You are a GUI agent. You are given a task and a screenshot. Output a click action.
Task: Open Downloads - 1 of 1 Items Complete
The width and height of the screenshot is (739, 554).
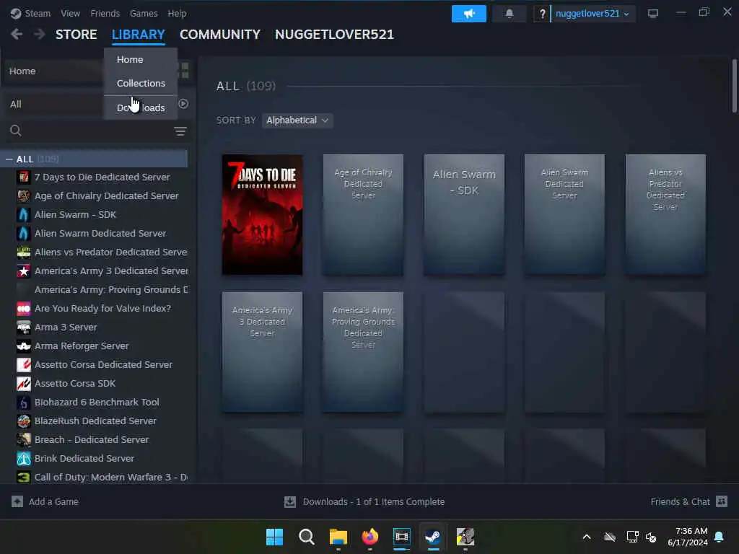374,502
